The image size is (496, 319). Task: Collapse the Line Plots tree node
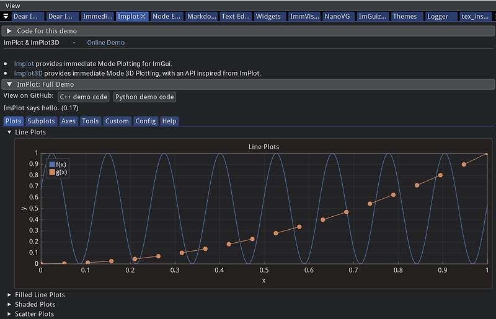click(9, 132)
